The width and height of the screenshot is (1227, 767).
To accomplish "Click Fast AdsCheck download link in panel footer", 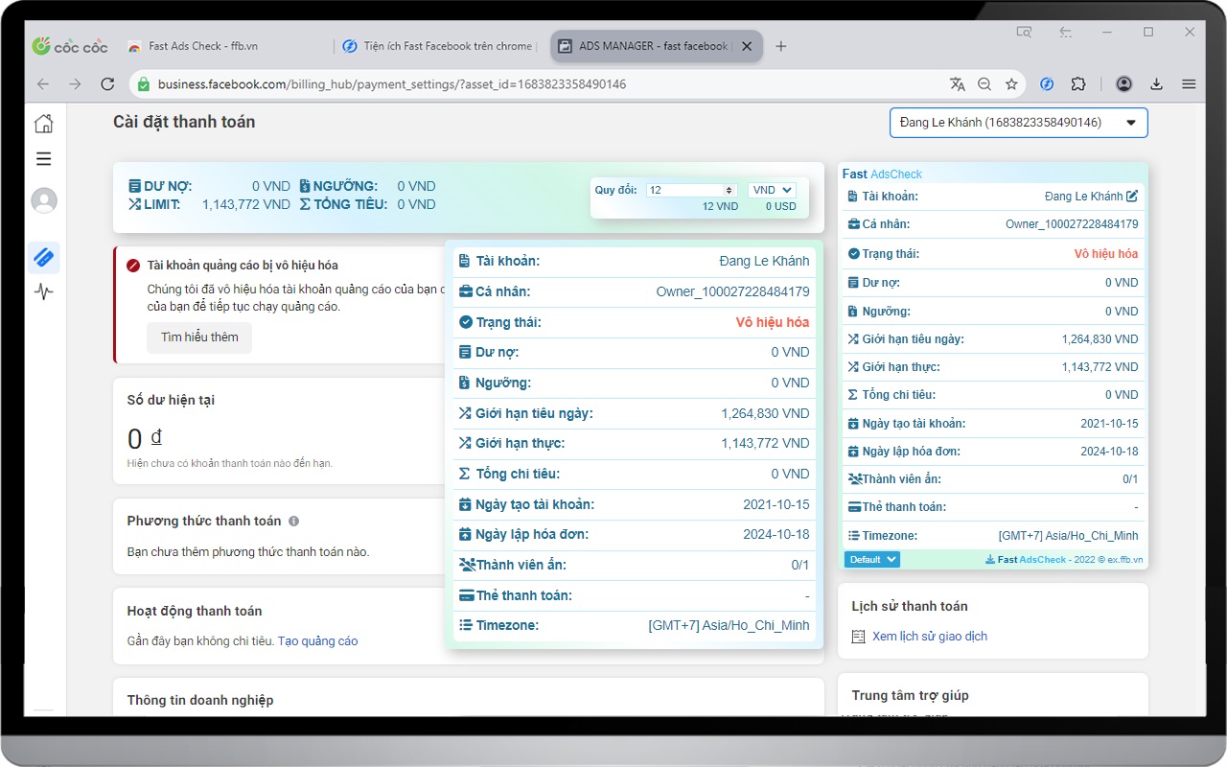I will 1026,559.
